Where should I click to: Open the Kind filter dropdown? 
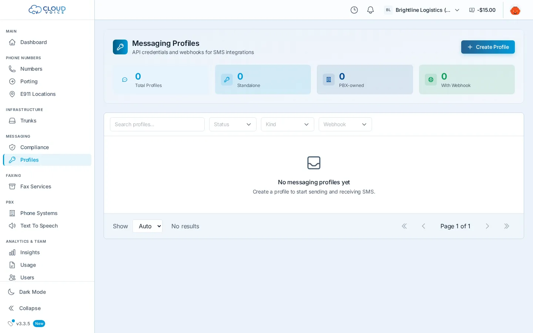288,124
